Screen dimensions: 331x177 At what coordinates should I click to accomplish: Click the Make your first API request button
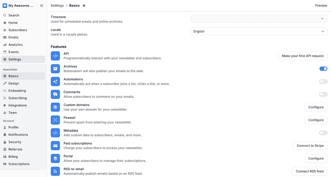click(x=303, y=56)
